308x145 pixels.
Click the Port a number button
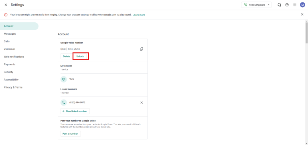click(x=71, y=134)
